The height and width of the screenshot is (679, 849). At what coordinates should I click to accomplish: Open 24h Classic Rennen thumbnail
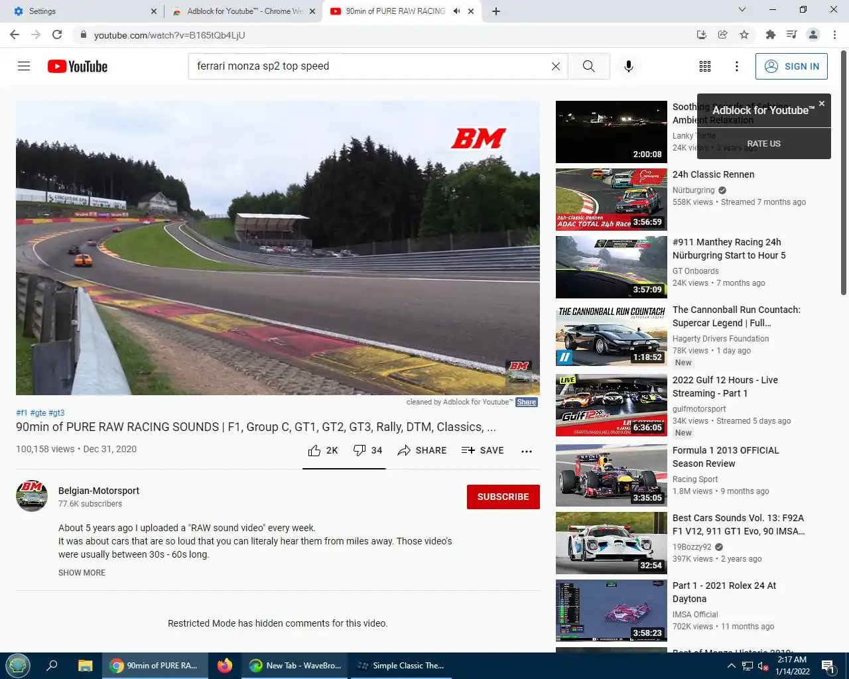(612, 200)
